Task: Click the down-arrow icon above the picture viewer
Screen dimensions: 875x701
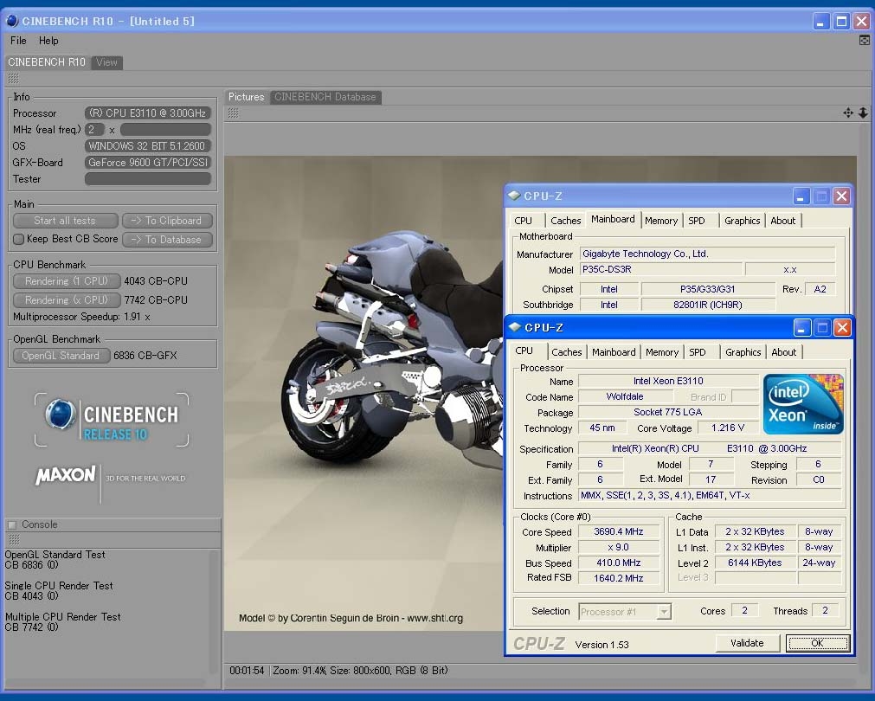Action: click(x=863, y=113)
